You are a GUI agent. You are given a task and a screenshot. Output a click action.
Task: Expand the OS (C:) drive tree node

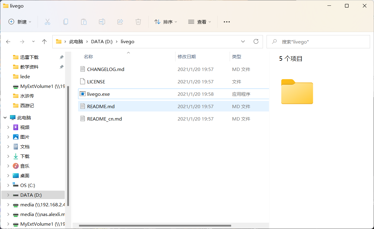[8, 185]
